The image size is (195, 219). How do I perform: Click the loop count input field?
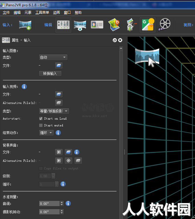pos(47,184)
